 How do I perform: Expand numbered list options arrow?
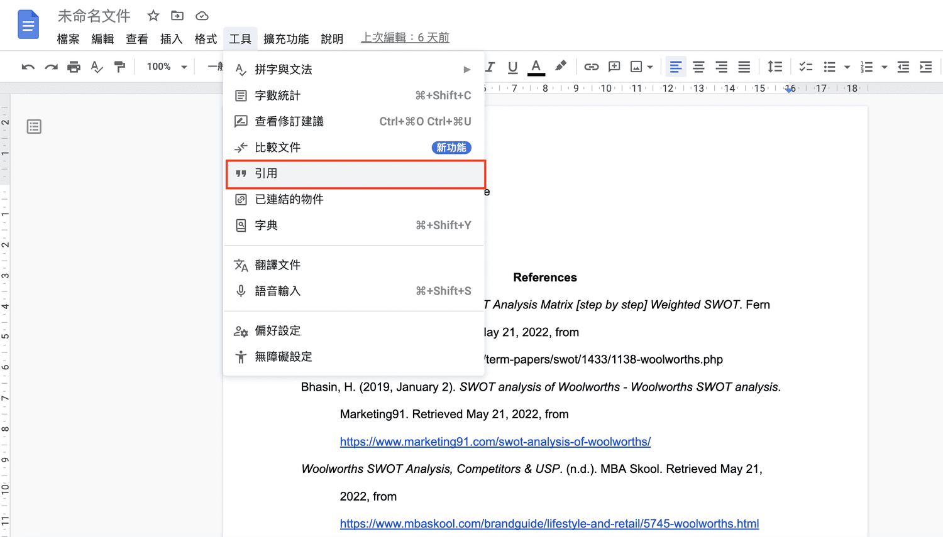click(884, 67)
